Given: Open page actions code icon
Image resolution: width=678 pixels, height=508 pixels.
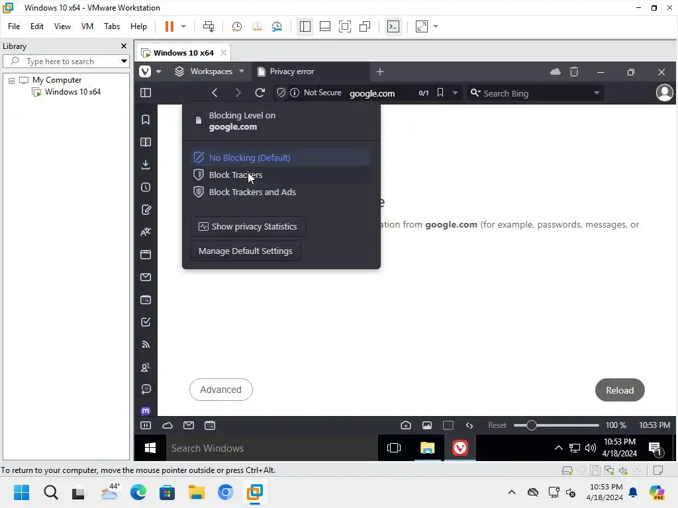Looking at the screenshot, I should tap(469, 425).
